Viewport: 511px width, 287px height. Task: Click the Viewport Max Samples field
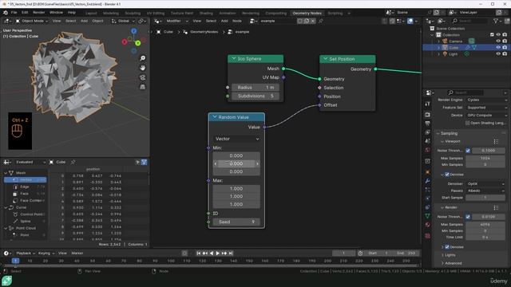(x=485, y=158)
